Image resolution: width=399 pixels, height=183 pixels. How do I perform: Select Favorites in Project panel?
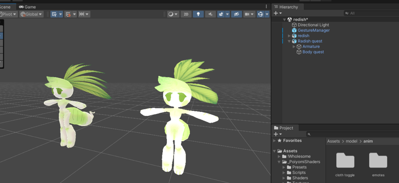point(292,140)
